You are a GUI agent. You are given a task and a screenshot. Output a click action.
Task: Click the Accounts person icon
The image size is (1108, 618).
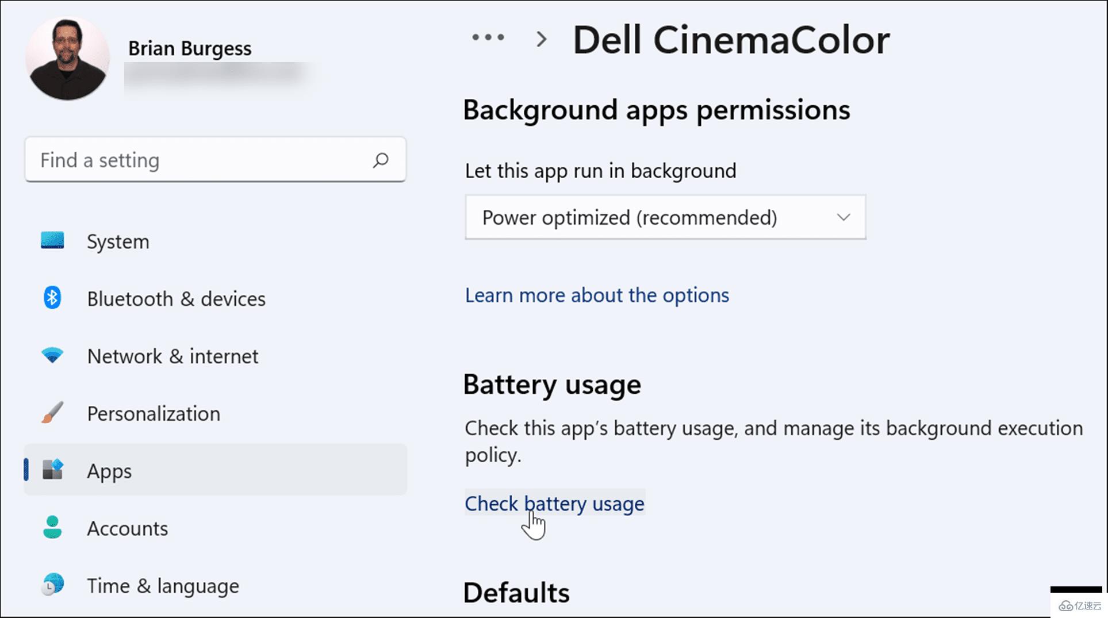[x=52, y=527]
